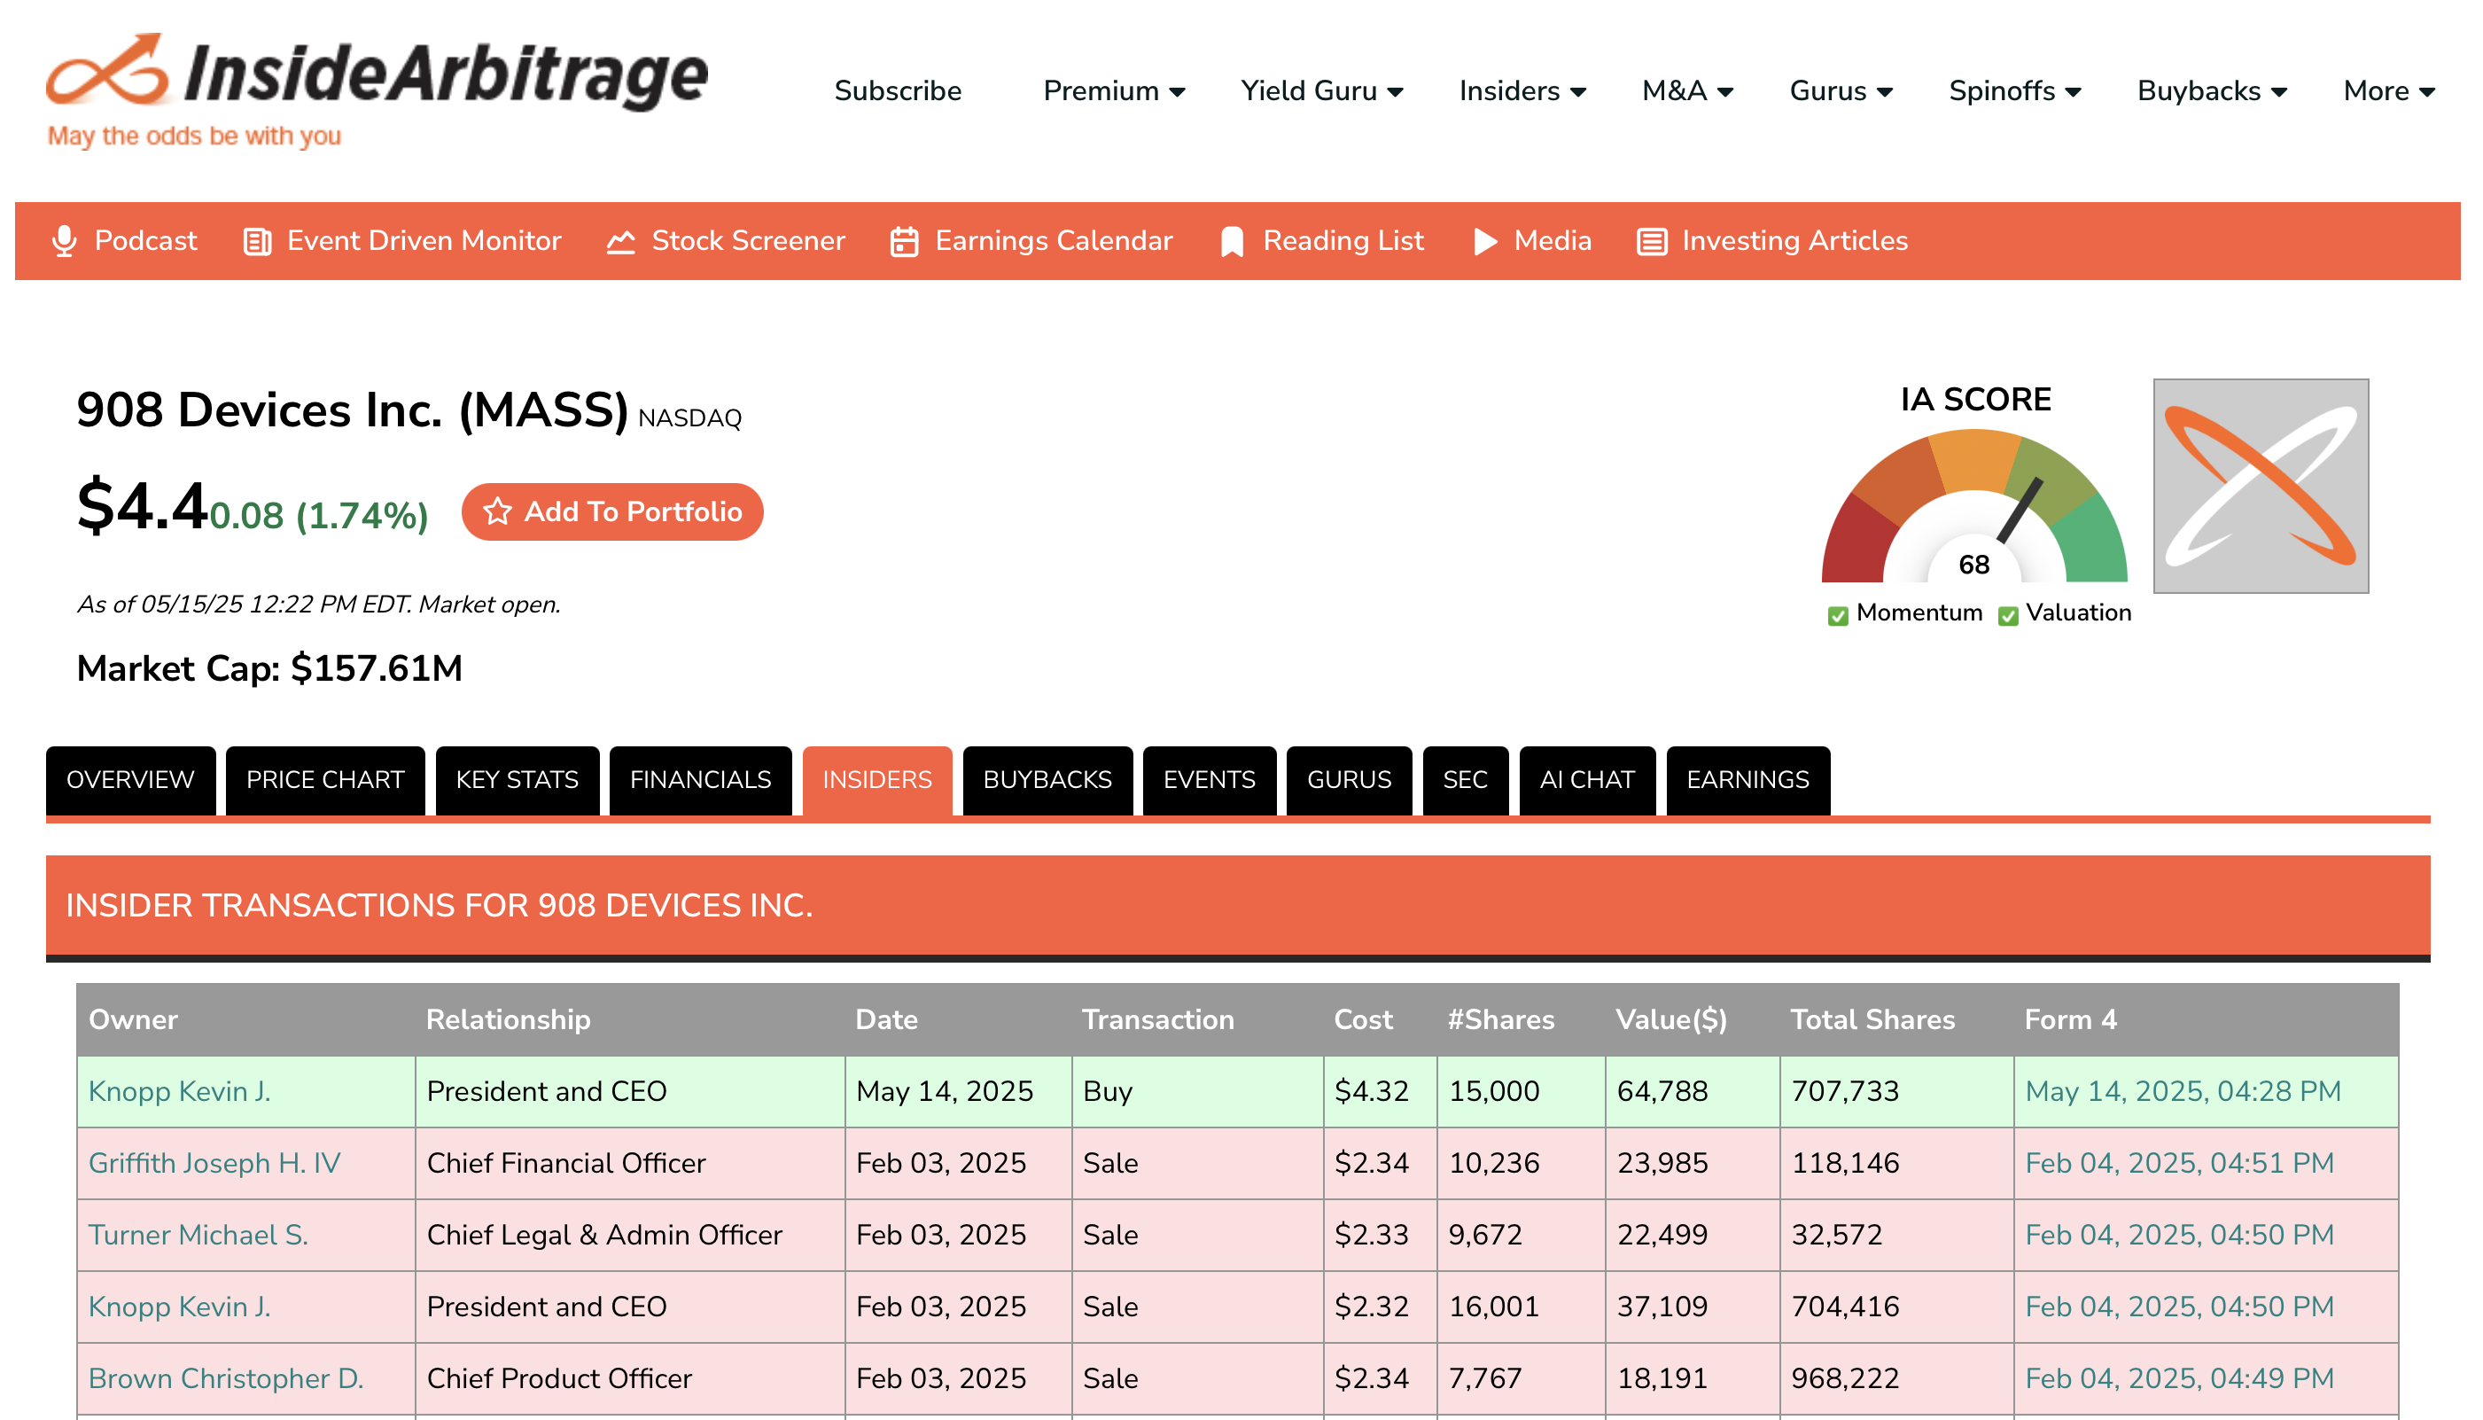This screenshot has width=2483, height=1420.
Task: Click the Podcast microphone icon
Action: point(65,241)
